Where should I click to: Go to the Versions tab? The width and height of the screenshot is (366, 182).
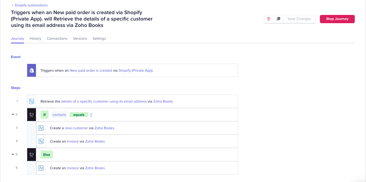pyautogui.click(x=80, y=38)
